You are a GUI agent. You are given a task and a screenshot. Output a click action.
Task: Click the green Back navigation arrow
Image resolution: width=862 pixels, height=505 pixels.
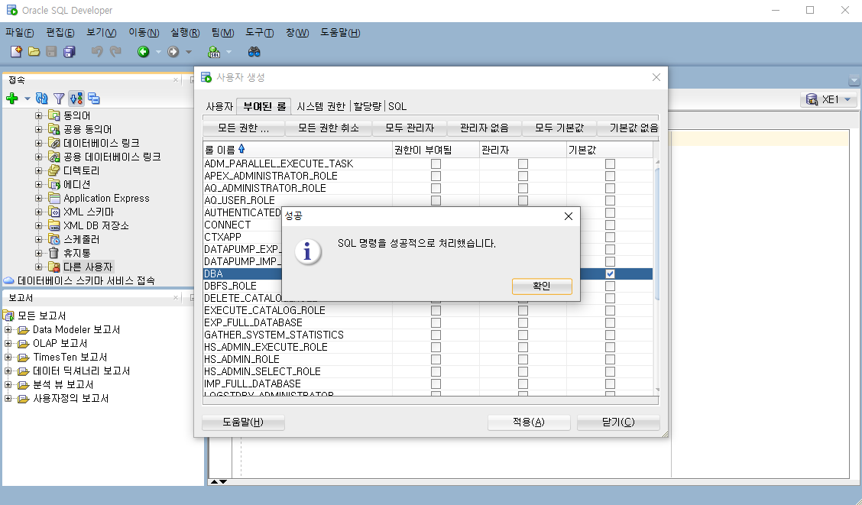(144, 52)
